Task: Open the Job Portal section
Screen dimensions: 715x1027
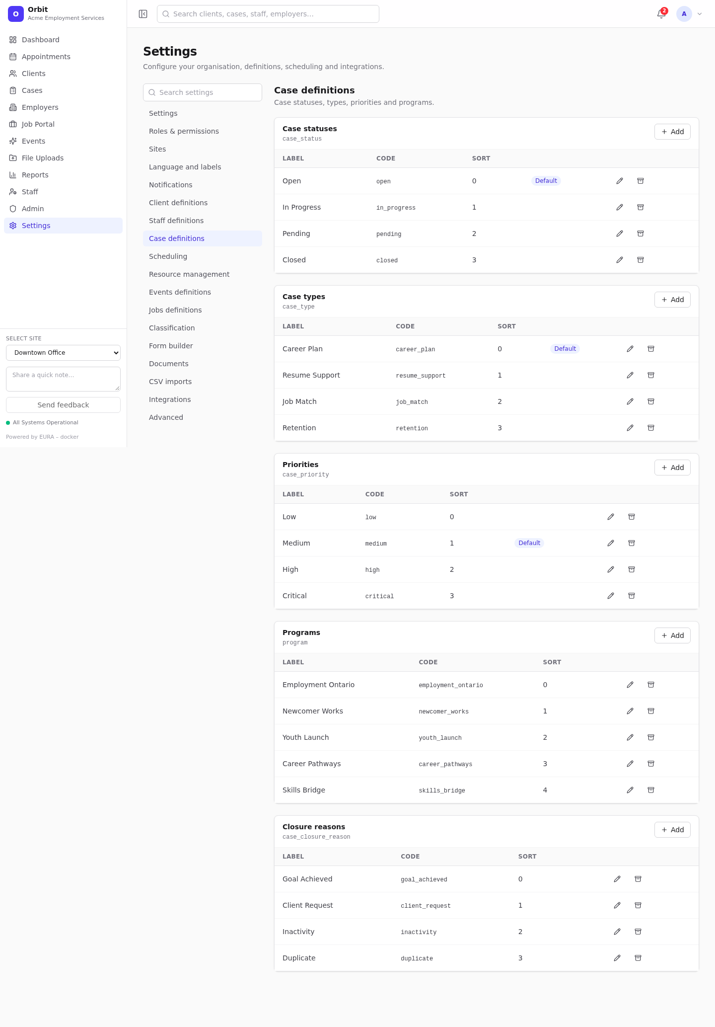Action: pyautogui.click(x=63, y=124)
